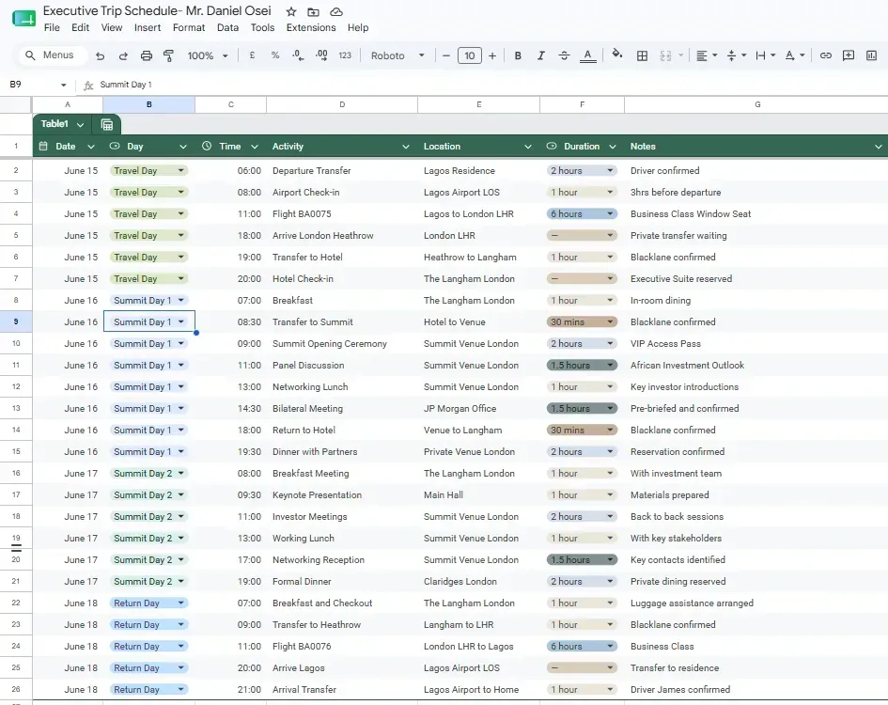888x705 pixels.
Task: Edit font size 10 field
Action: (x=470, y=55)
